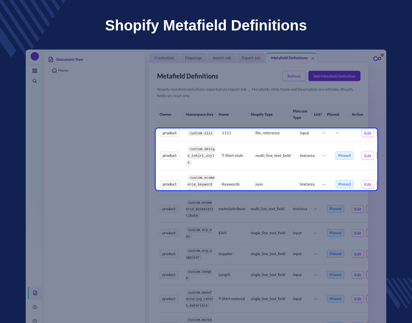412x323 pixels.
Task: Switch to the Mappings tab
Action: pyautogui.click(x=193, y=58)
